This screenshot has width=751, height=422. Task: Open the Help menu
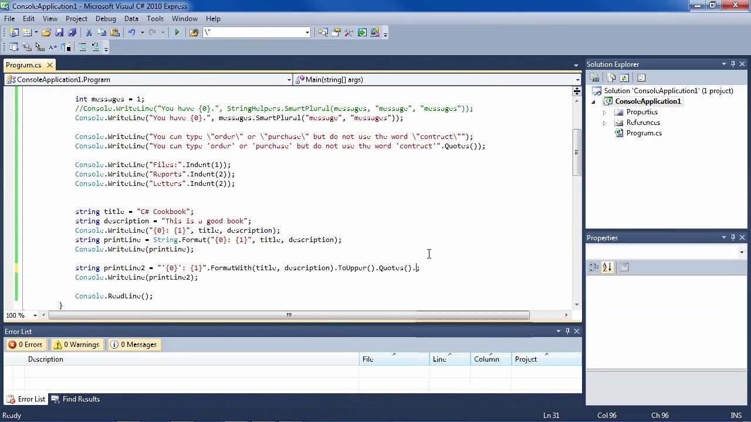(x=213, y=19)
